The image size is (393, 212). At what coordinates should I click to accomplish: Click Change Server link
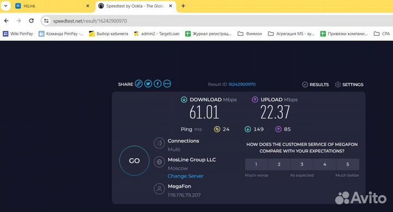click(x=186, y=176)
